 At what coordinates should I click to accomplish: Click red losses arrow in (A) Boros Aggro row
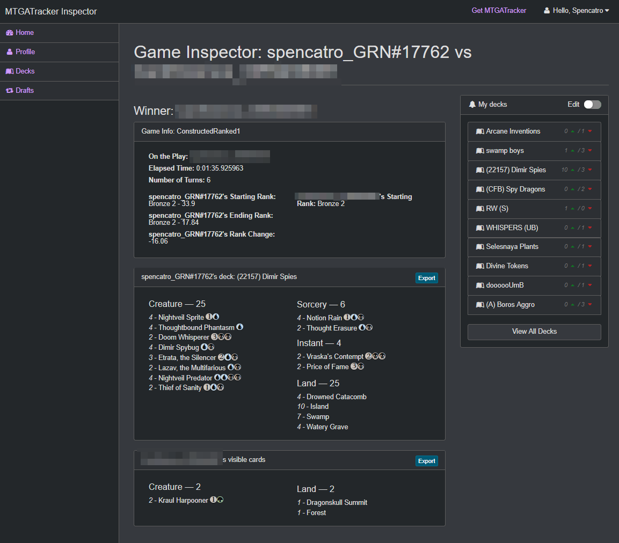point(590,305)
